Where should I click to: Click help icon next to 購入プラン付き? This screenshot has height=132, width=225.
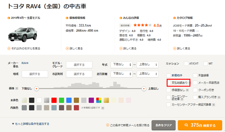[x=219, y=97]
